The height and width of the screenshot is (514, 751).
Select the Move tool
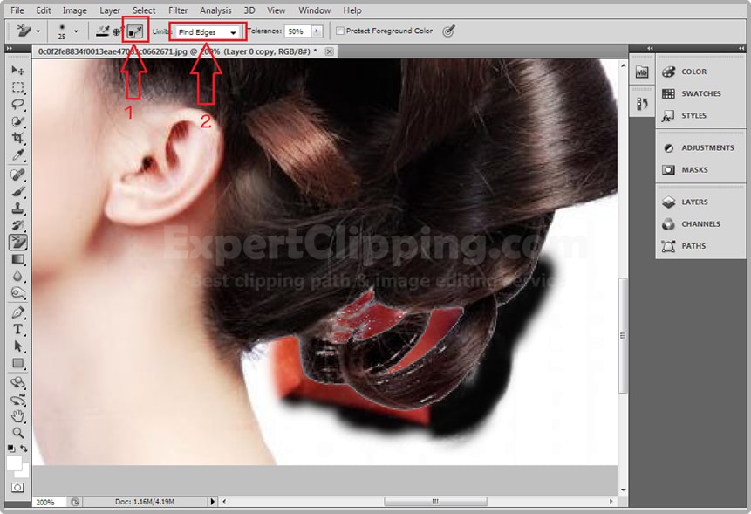click(17, 70)
